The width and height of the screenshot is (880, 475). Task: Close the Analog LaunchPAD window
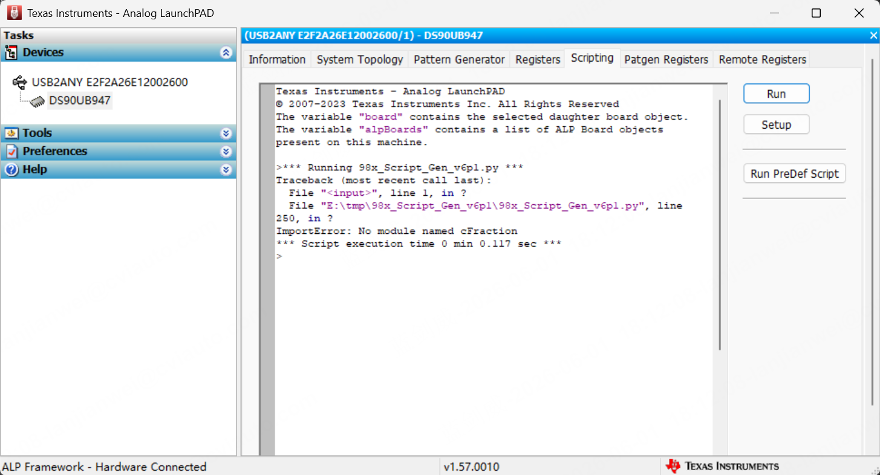(859, 13)
